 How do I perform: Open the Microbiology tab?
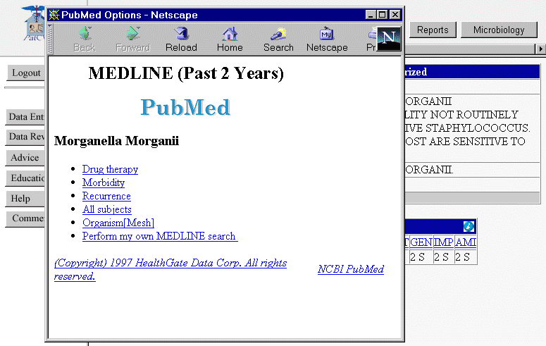click(499, 30)
